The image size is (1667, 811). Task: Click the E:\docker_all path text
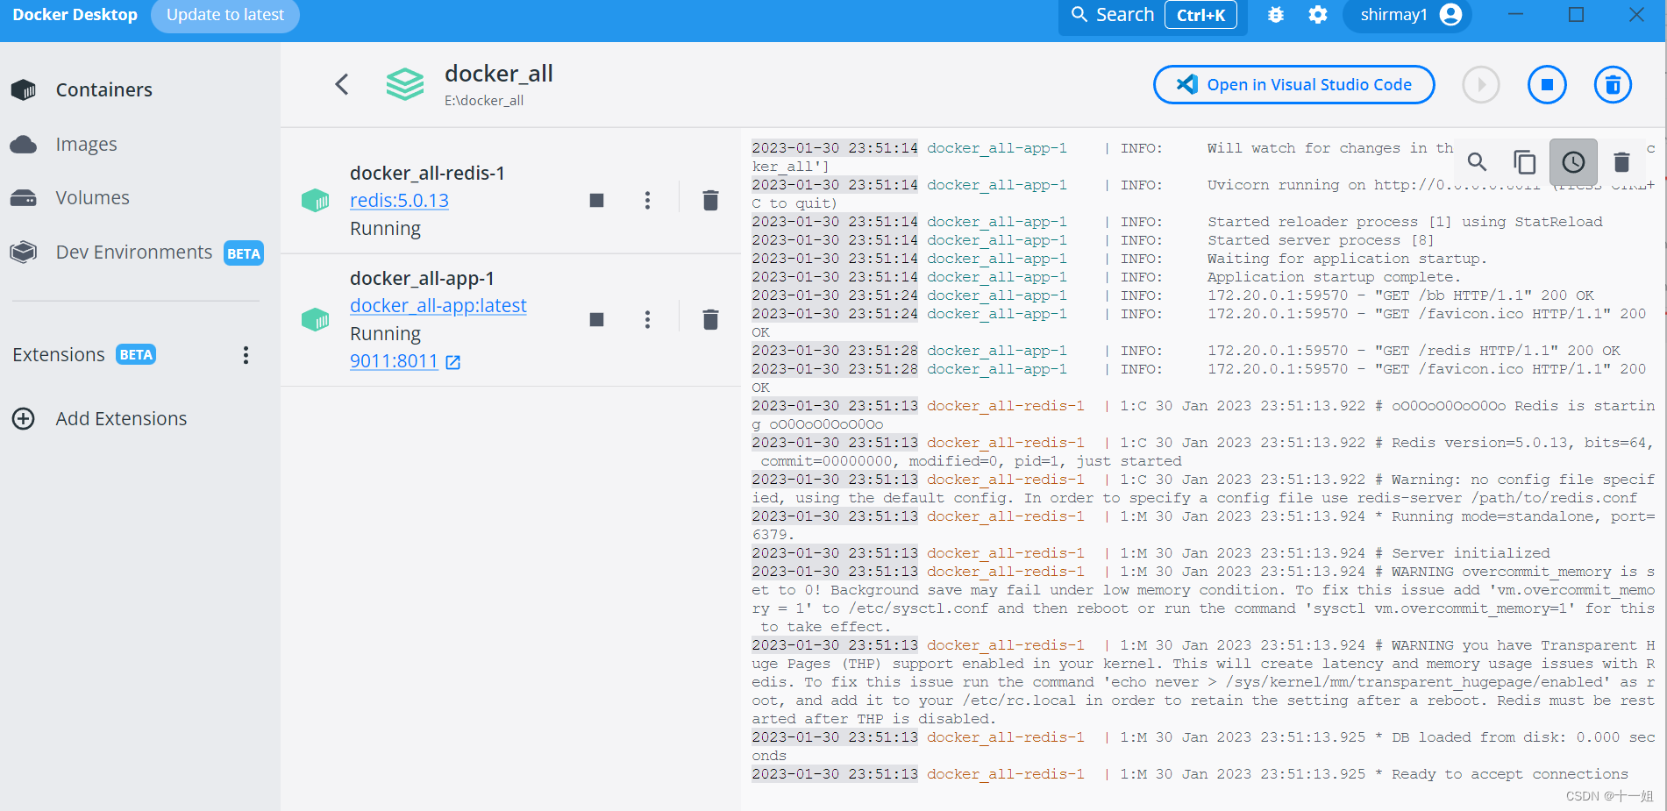[484, 101]
